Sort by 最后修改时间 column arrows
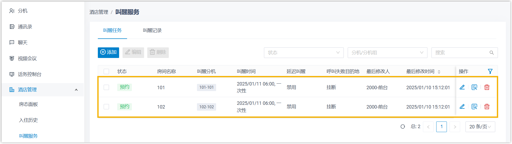 click(x=439, y=72)
